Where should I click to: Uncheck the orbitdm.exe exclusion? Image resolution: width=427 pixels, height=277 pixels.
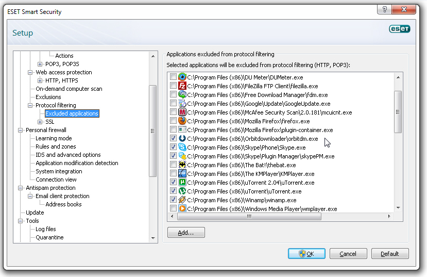pyautogui.click(x=173, y=138)
